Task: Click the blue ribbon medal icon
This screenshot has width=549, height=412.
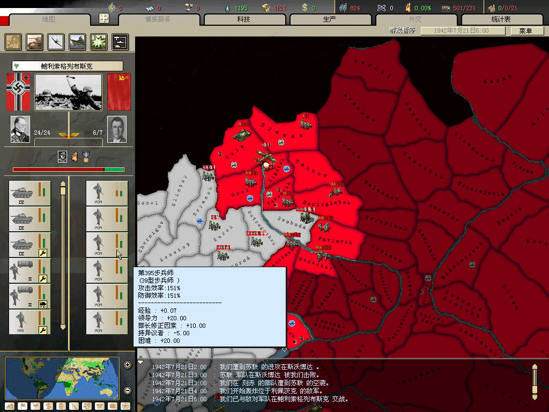Action: pos(86,157)
